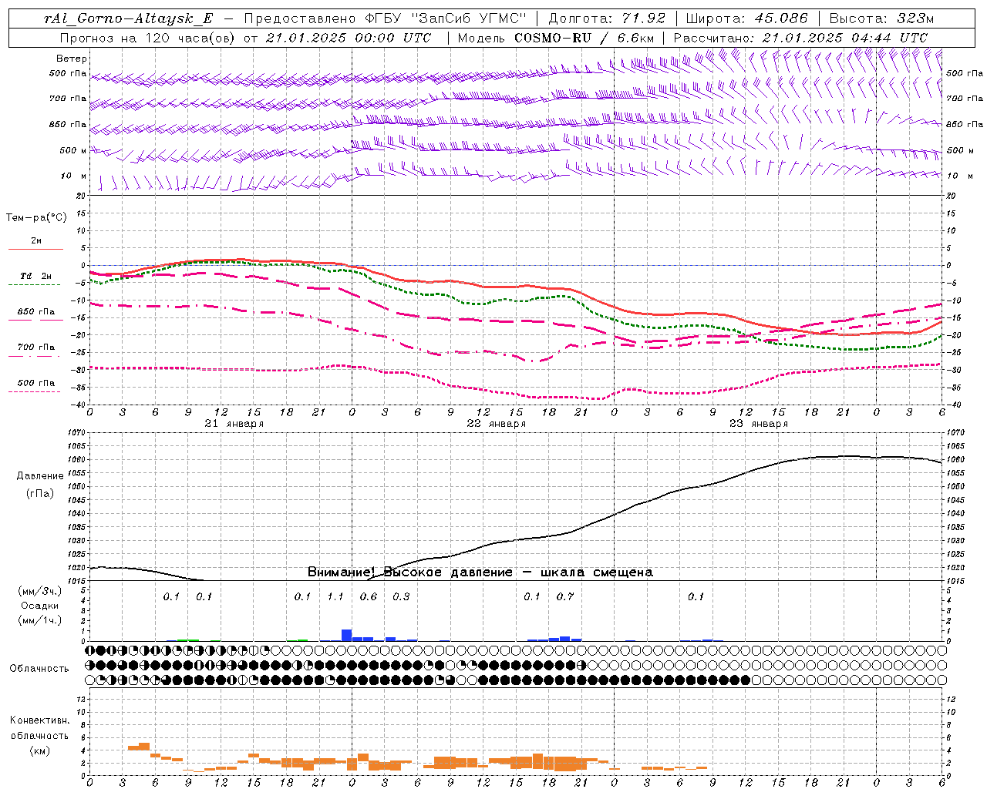Click the Долгота: 71.92 value
987x789 pixels.
pos(607,19)
